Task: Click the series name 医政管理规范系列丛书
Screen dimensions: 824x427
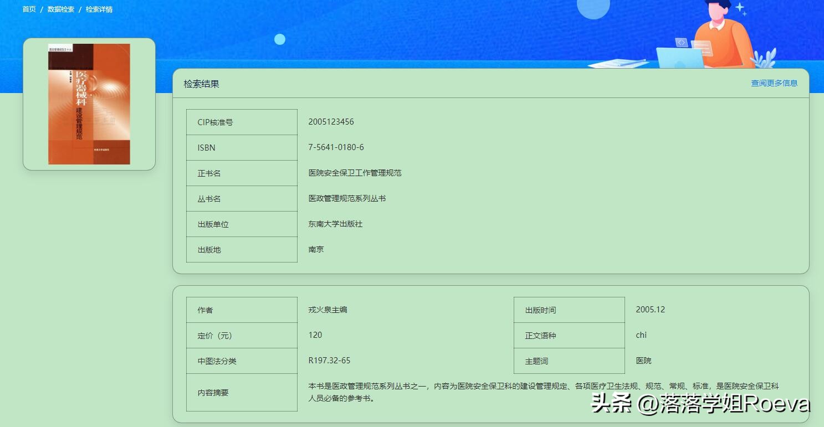Action: pyautogui.click(x=346, y=198)
